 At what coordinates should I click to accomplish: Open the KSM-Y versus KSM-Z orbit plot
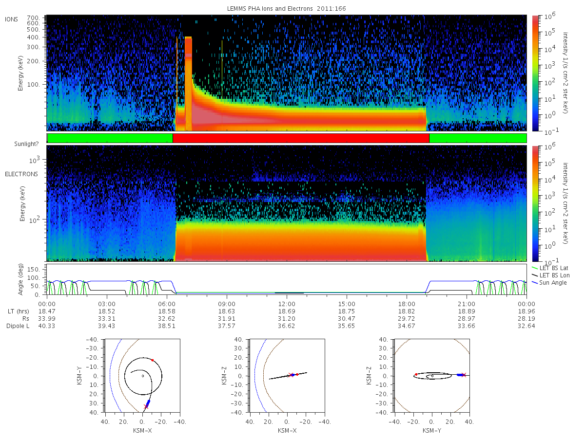[432, 376]
